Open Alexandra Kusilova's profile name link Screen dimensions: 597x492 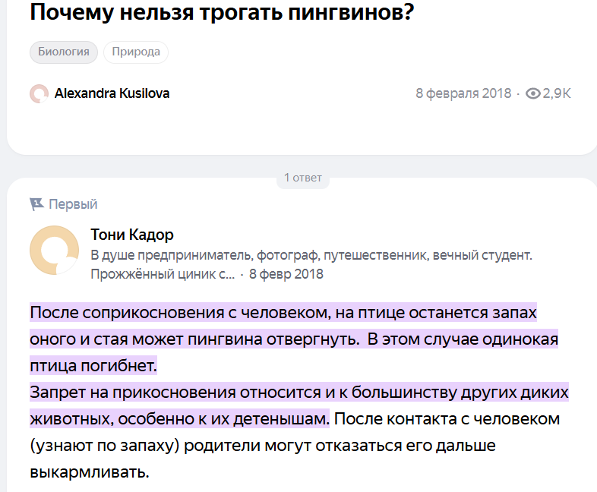112,93
